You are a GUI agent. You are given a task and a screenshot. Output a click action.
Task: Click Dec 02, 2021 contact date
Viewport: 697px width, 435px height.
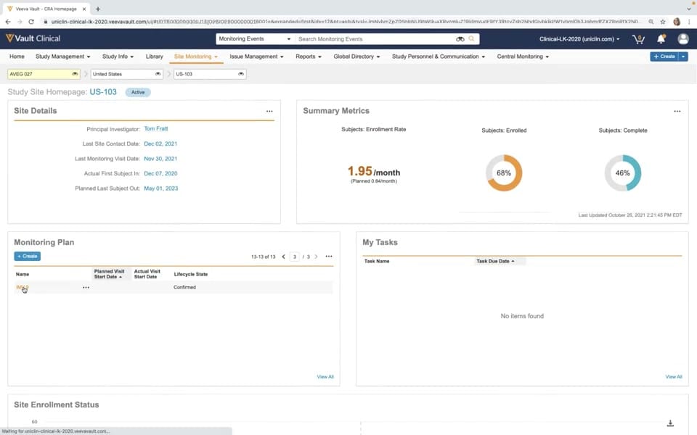pyautogui.click(x=160, y=144)
